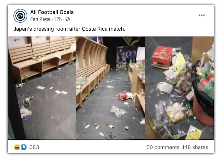221x160 pixels.
Task: Click the red box on the floor in the middle photo
Action: (x=122, y=96)
